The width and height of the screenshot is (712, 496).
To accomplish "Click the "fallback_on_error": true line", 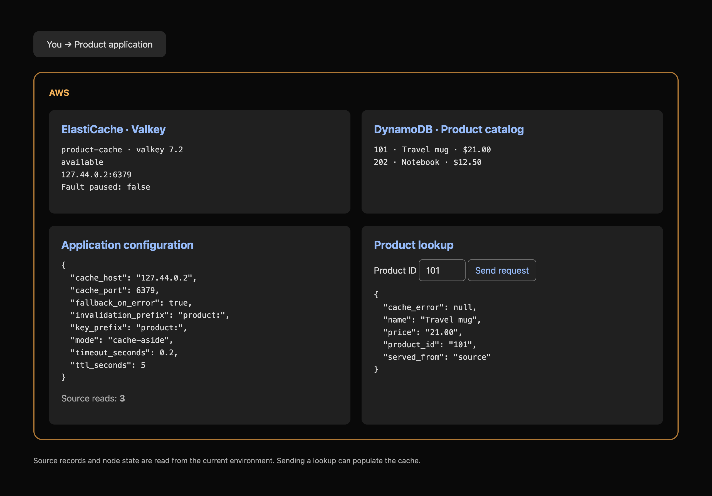I will (x=131, y=303).
